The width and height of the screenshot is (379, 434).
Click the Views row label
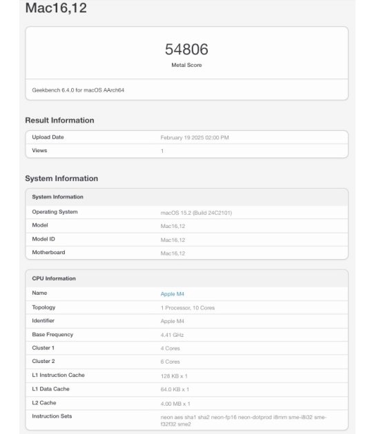click(39, 150)
